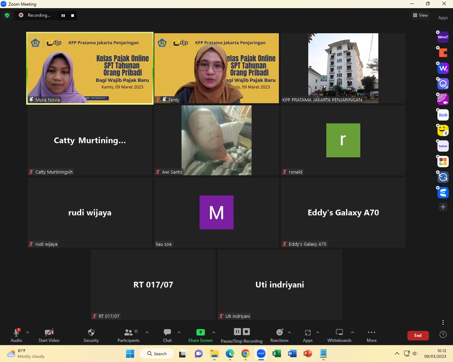Open the More menu
This screenshot has height=362, width=453.
[x=372, y=335]
